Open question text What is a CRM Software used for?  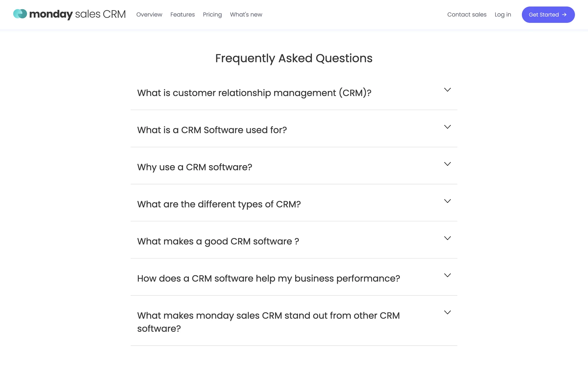[212, 130]
